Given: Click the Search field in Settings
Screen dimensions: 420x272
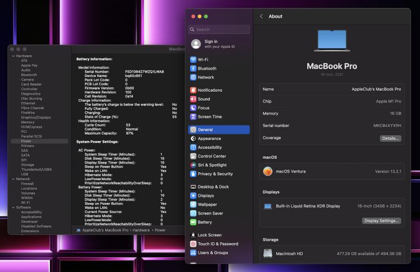Looking at the screenshot, I should (219, 29).
